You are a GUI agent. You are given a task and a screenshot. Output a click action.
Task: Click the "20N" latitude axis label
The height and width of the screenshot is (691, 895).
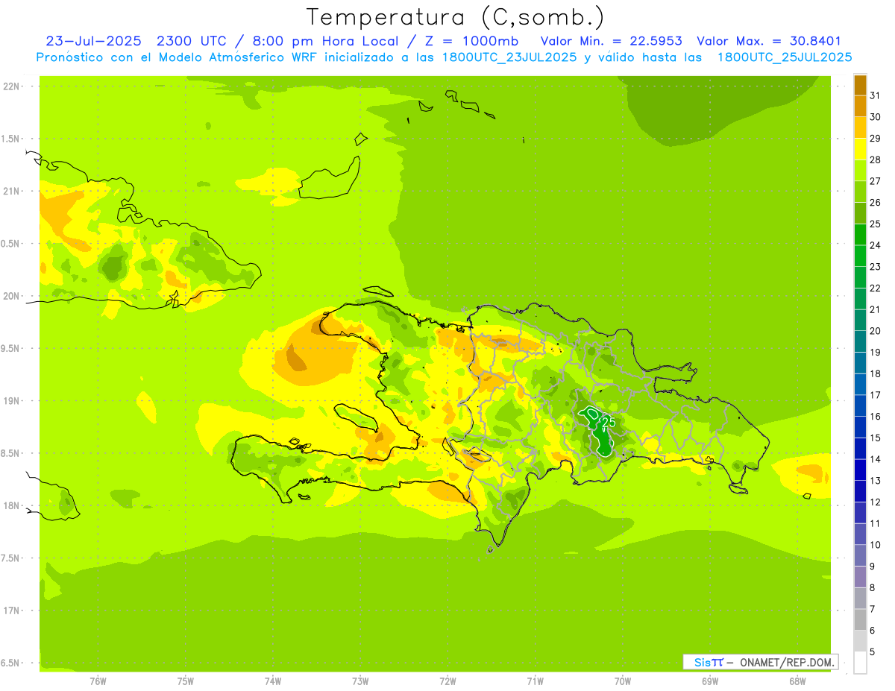click(x=11, y=296)
